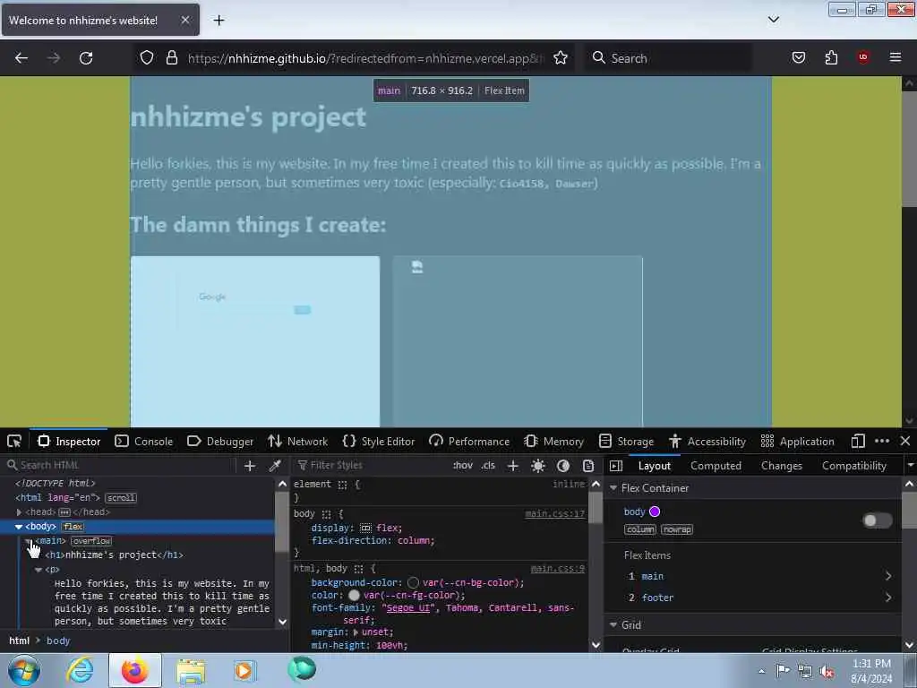The height and width of the screenshot is (688, 917).
Task: Open uBlock Origin extension
Action: coord(863,57)
